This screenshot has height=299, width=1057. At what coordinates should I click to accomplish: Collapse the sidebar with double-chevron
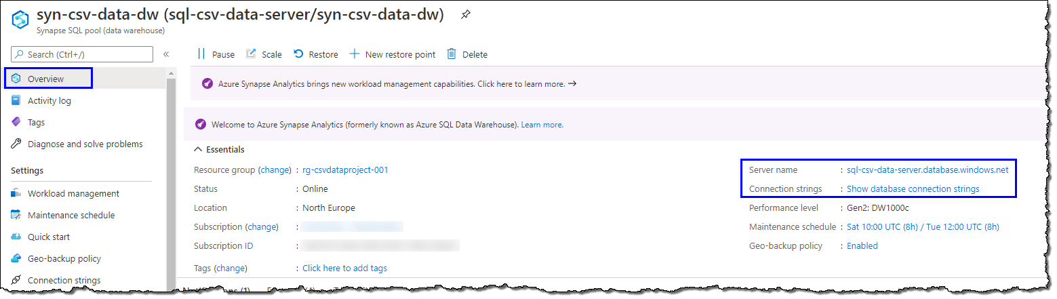coord(166,54)
